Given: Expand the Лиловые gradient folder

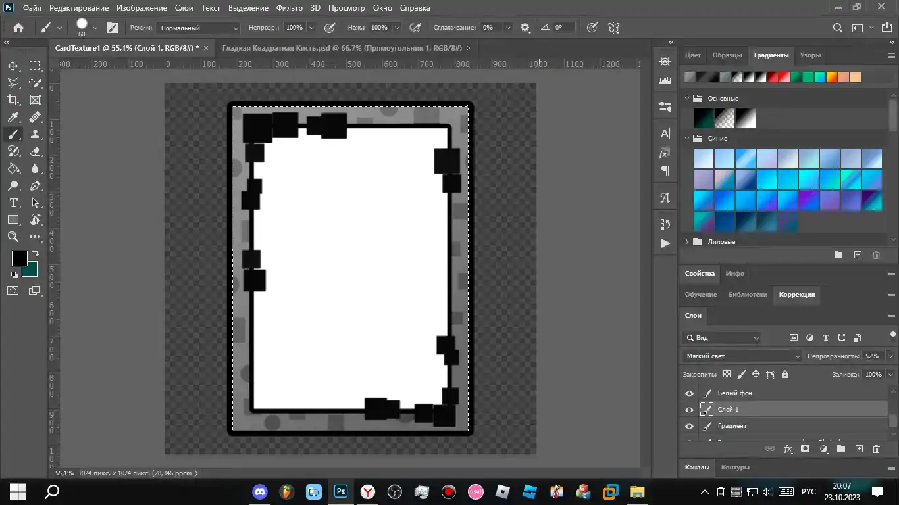Looking at the screenshot, I should coord(686,241).
